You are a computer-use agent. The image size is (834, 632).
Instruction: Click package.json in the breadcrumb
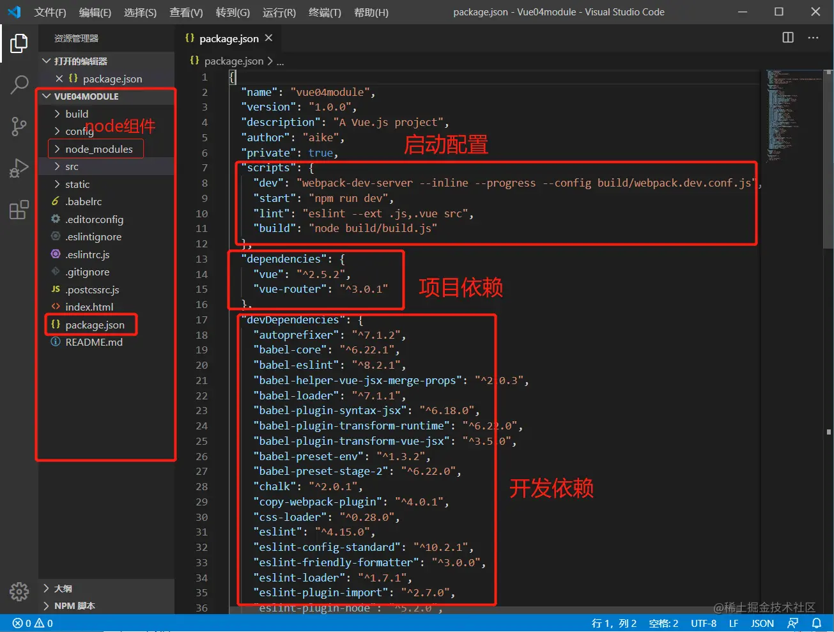[233, 61]
